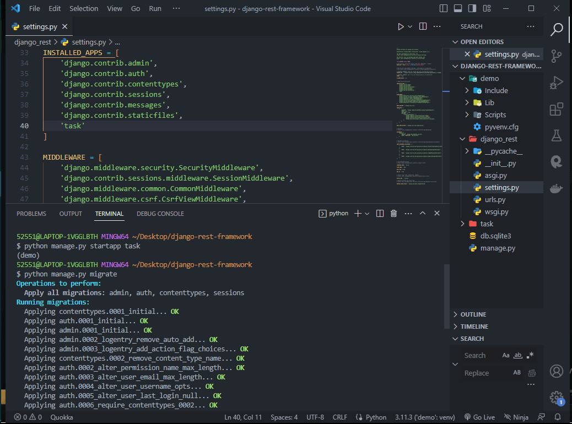This screenshot has width=572, height=424.
Task: Open sidebar Views and More Actions
Action: 531,26
